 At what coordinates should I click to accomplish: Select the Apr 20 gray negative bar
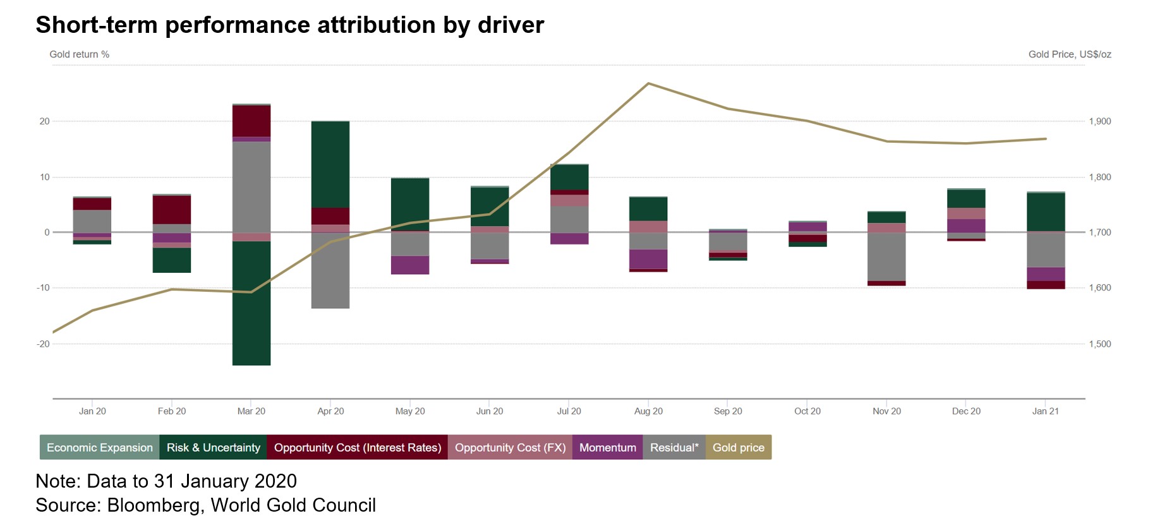[330, 270]
